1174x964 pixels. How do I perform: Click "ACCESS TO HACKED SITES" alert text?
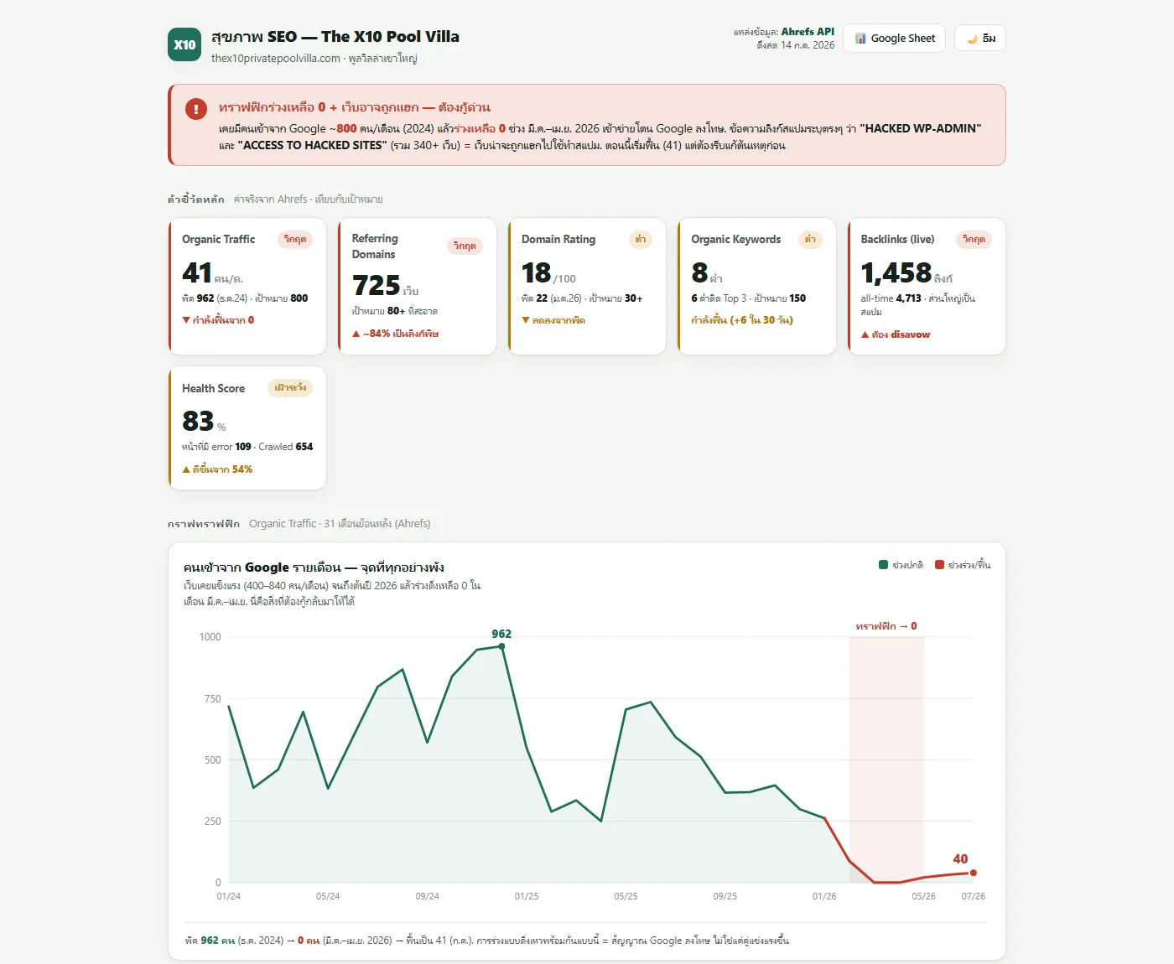click(313, 145)
